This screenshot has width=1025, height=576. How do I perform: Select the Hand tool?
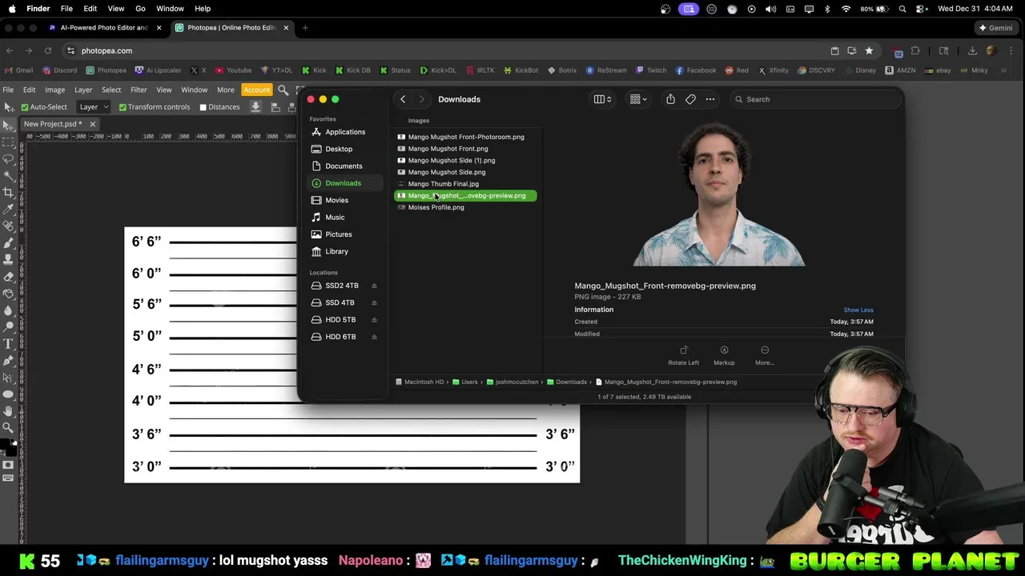[x=9, y=411]
